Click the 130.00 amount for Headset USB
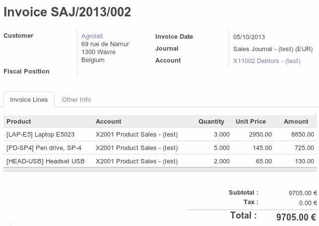The height and width of the screenshot is (226, 319). (x=305, y=161)
